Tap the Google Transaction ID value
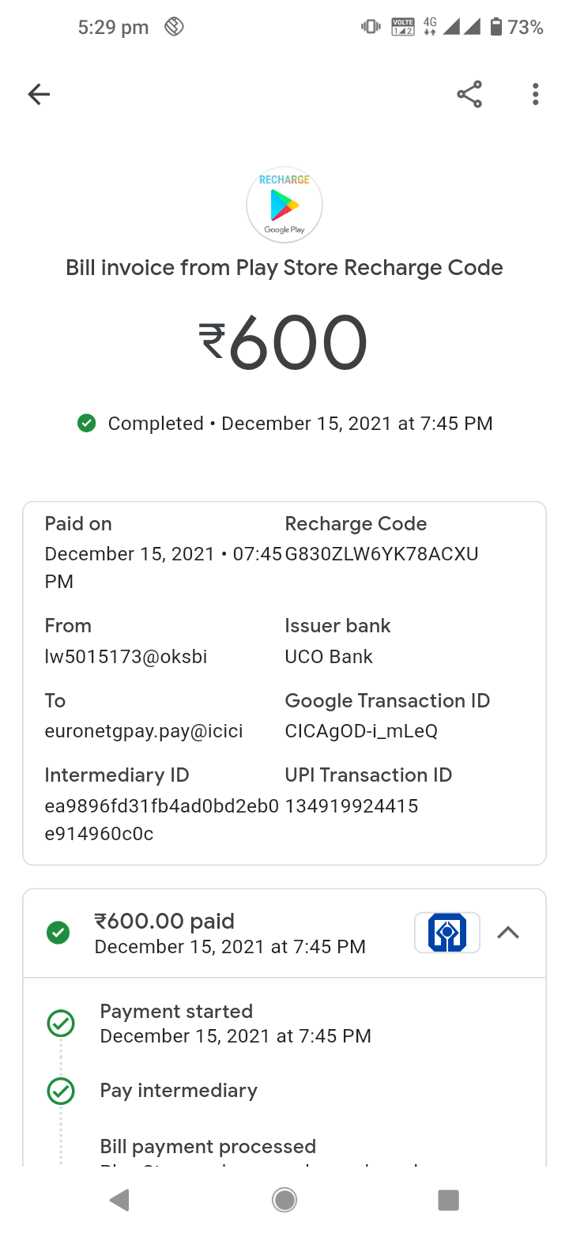The height and width of the screenshot is (1233, 569). (361, 731)
